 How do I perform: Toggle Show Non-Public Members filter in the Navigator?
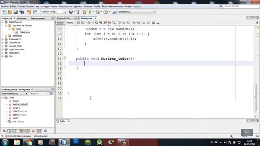tap(21, 131)
